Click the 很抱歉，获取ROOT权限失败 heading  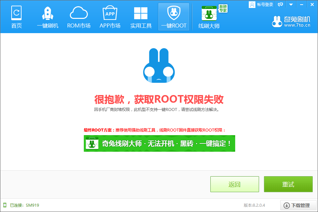[x=159, y=99]
